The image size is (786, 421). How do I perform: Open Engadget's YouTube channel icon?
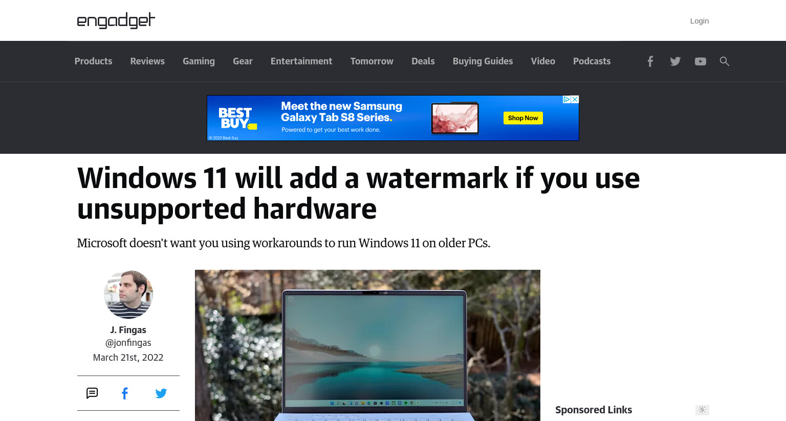[701, 61]
